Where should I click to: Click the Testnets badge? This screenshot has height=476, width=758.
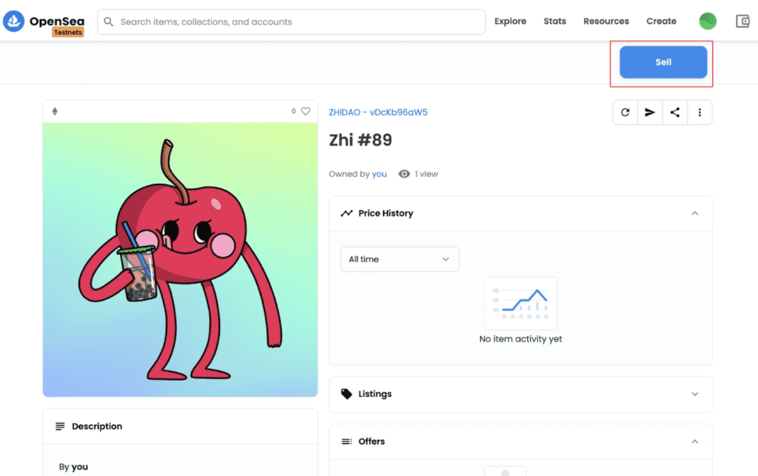67,33
